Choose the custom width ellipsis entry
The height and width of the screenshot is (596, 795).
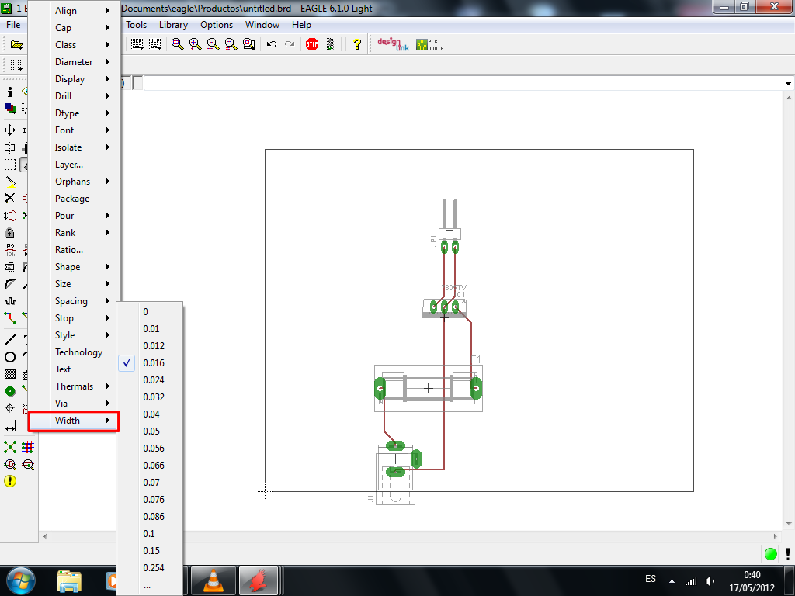150,585
